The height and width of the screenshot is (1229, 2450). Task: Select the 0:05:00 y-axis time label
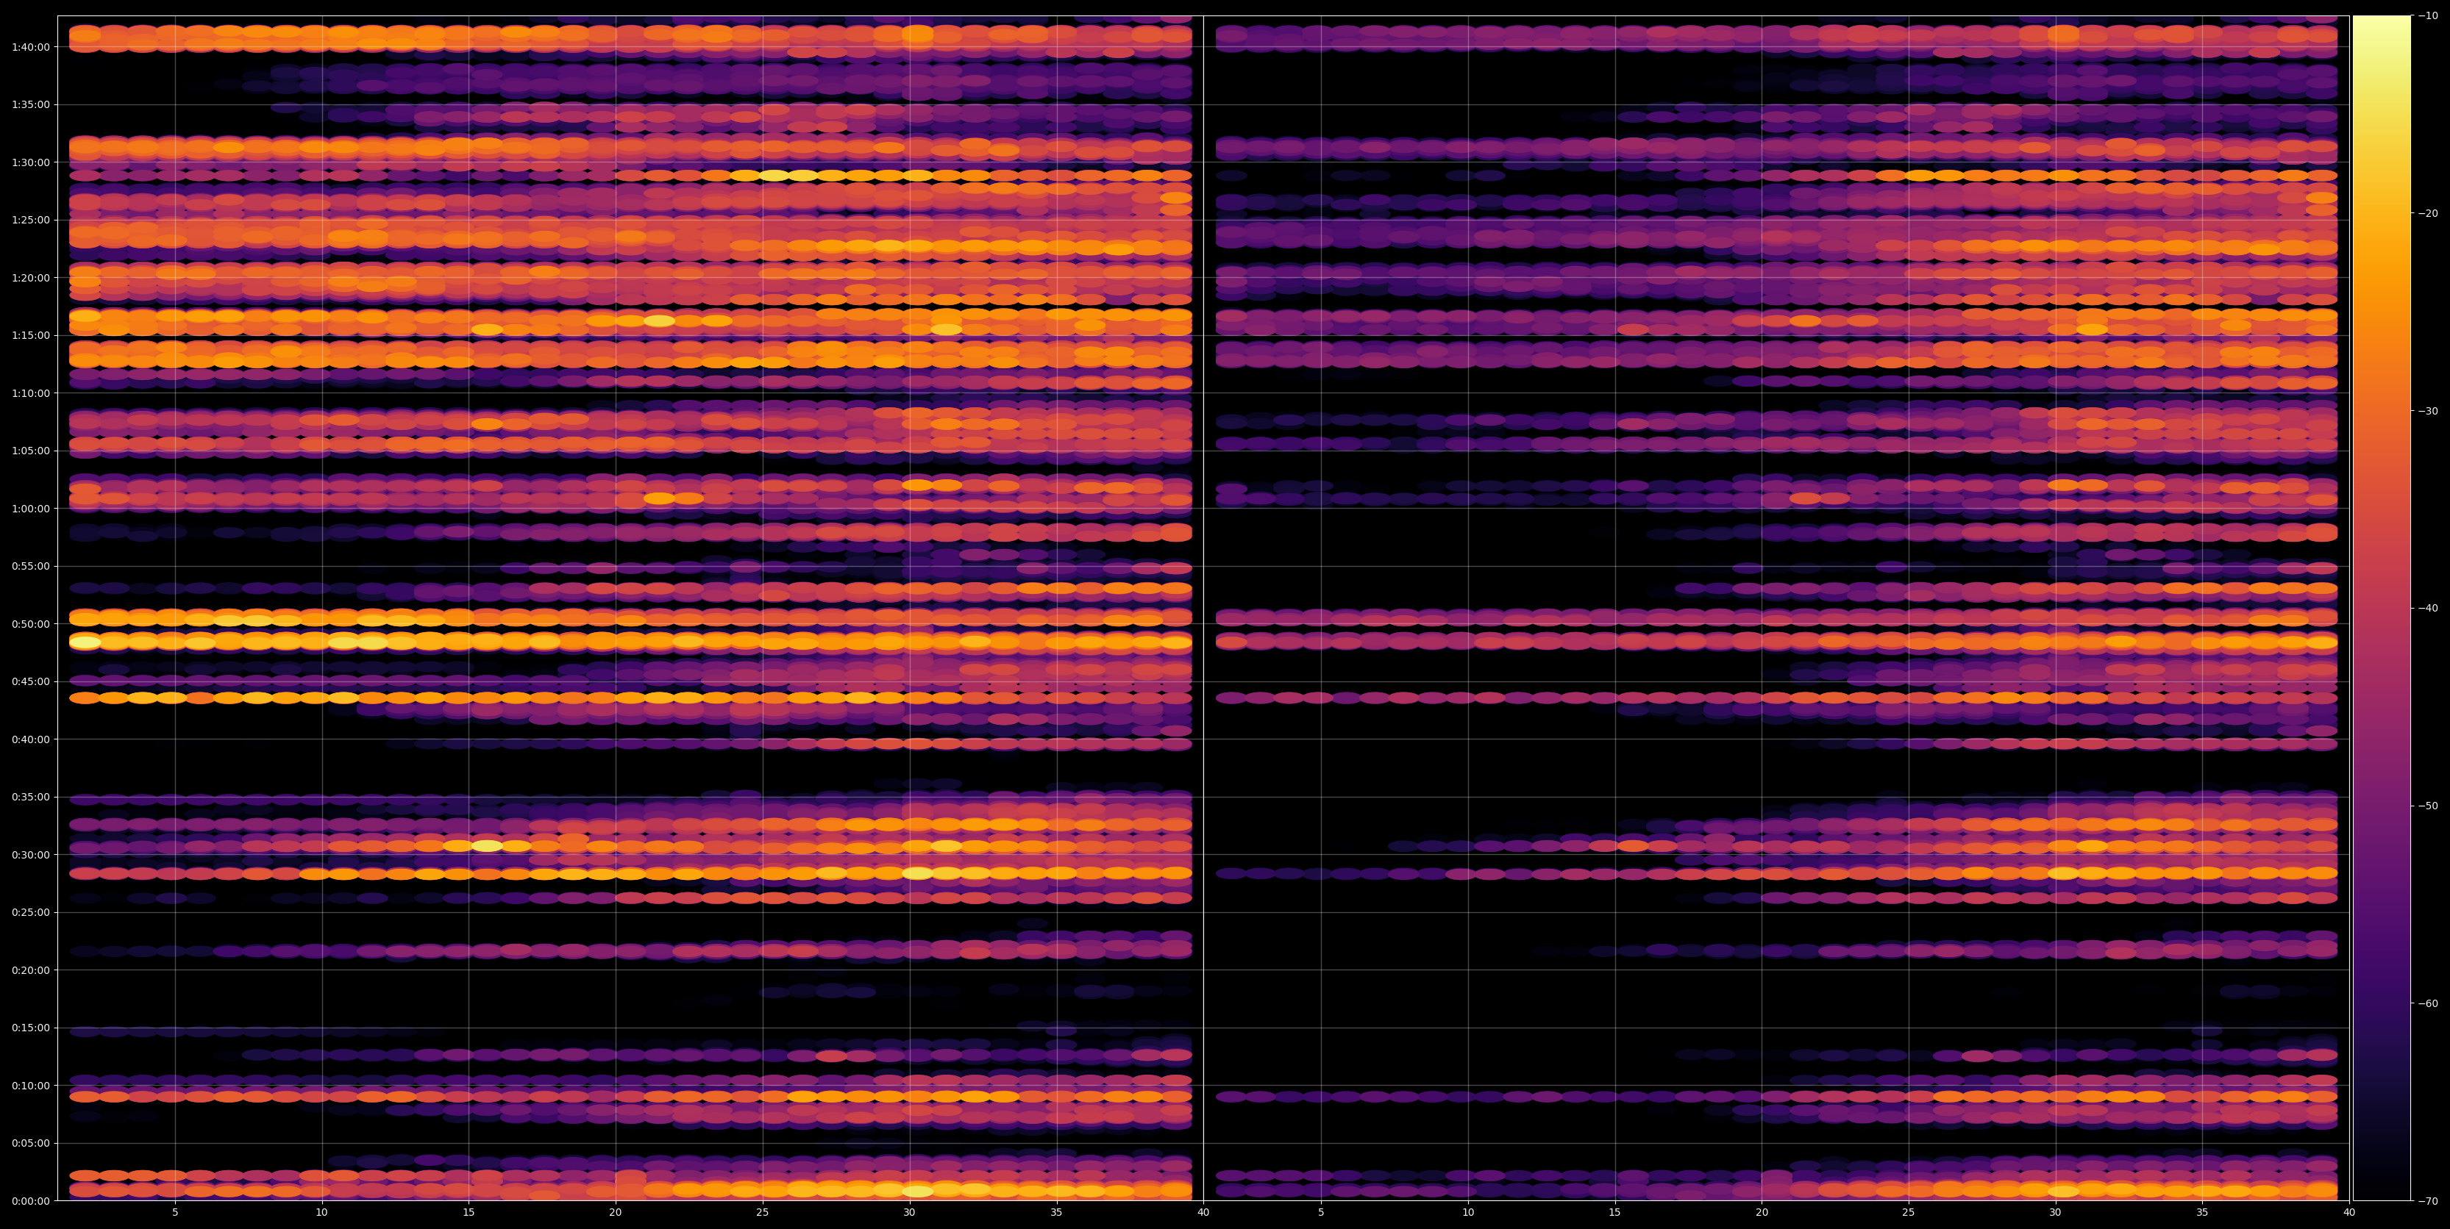(x=32, y=1144)
